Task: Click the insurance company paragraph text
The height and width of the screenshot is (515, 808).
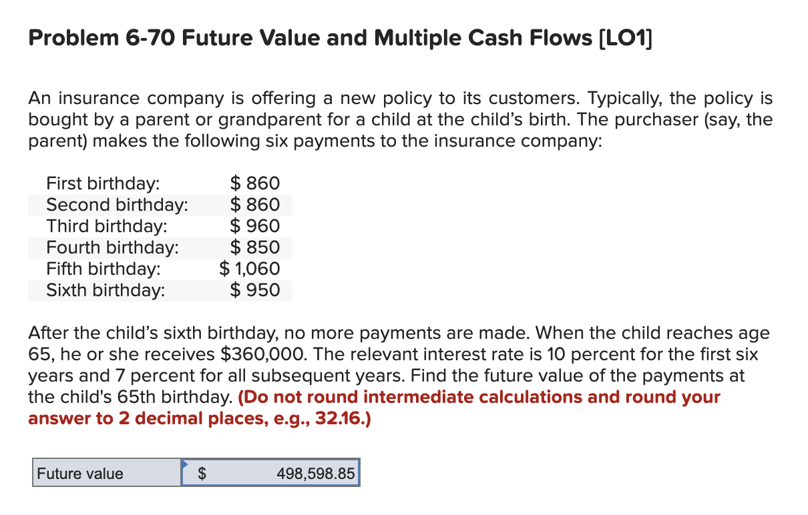Action: [401, 119]
